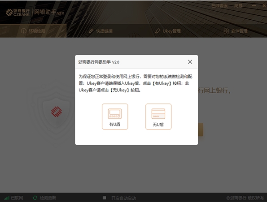Open 在线客服 online support
This screenshot has height=203, width=267.
tap(219, 6)
